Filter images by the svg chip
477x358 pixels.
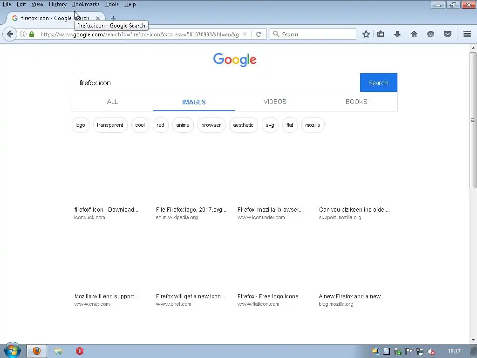(x=270, y=125)
